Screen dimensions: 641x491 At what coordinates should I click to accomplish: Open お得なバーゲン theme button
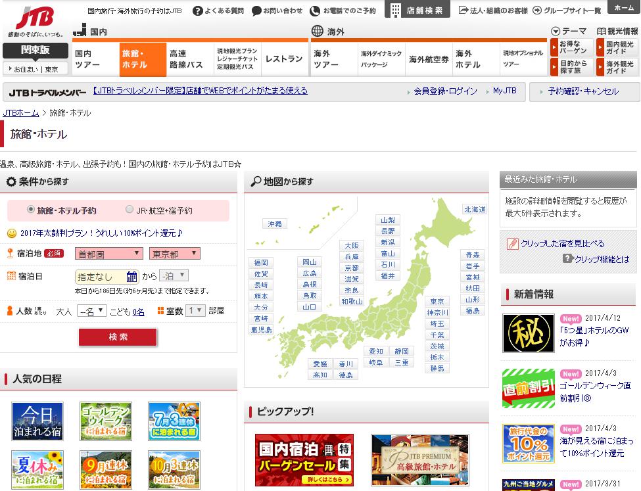click(571, 47)
